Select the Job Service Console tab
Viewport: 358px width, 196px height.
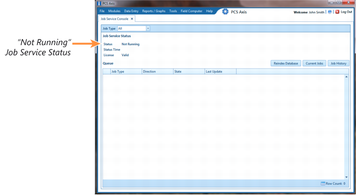point(115,19)
